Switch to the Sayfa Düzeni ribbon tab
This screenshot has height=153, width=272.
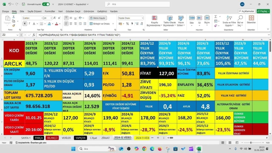(x=35, y=11)
